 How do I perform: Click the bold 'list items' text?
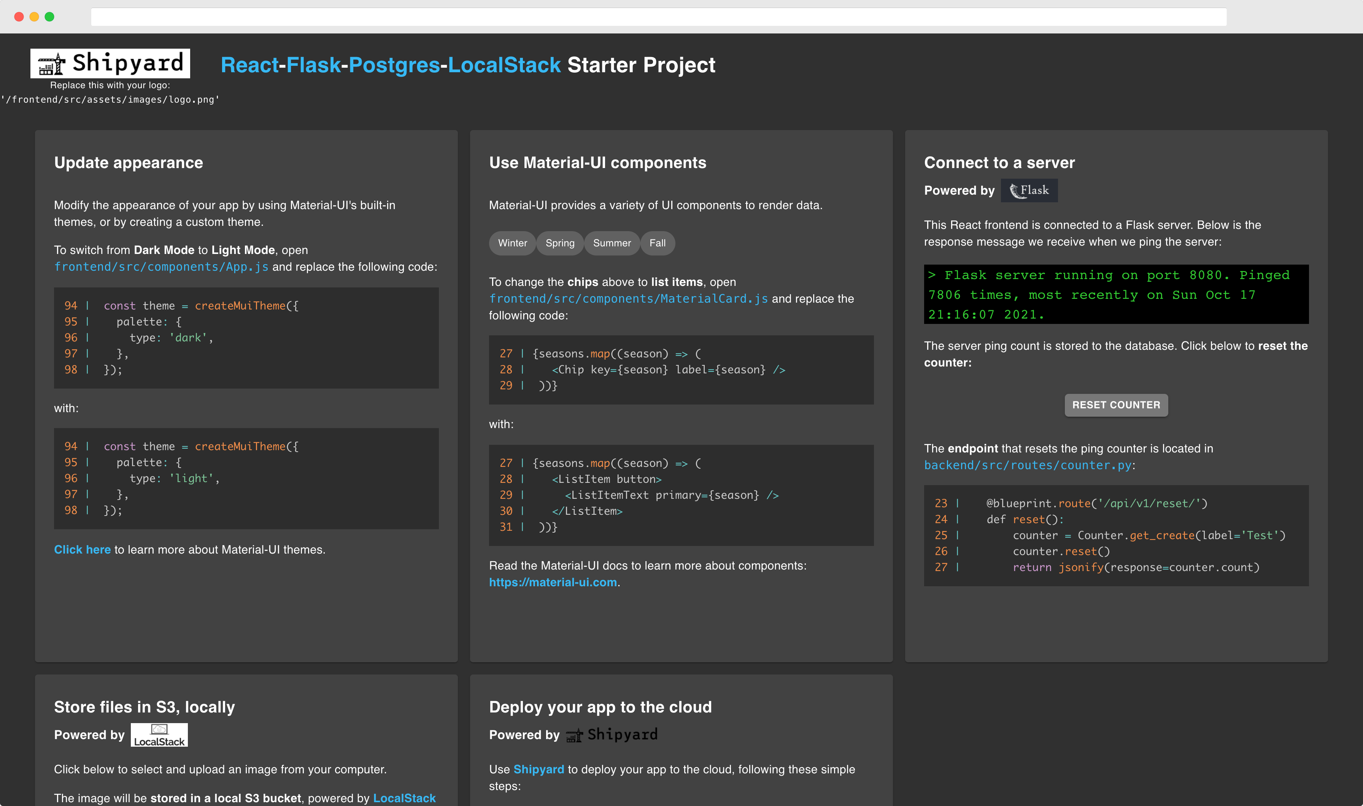pyautogui.click(x=677, y=282)
